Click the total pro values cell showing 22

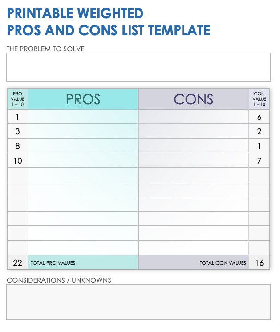[18, 262]
